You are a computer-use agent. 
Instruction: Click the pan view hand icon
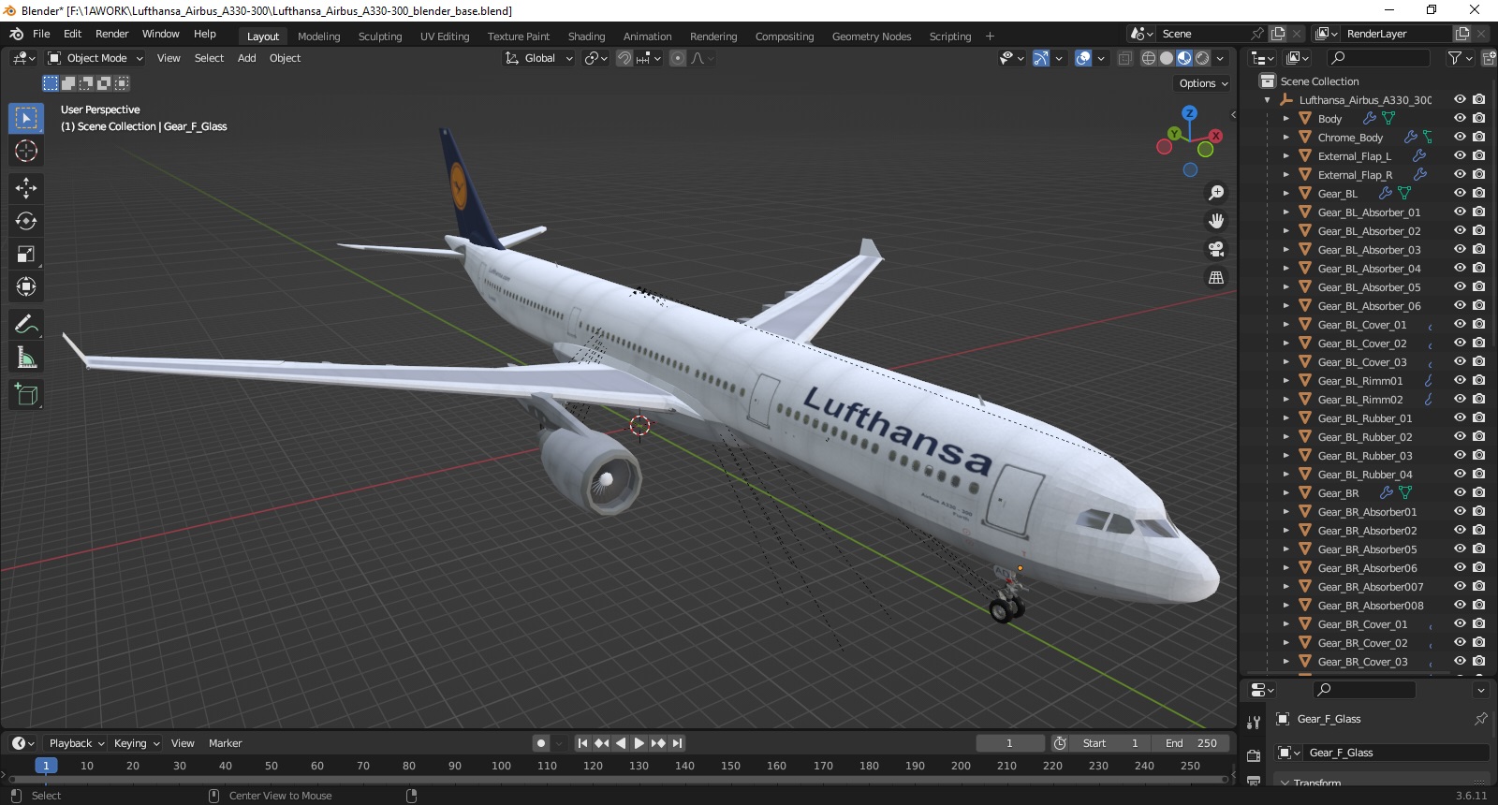[x=1216, y=221]
